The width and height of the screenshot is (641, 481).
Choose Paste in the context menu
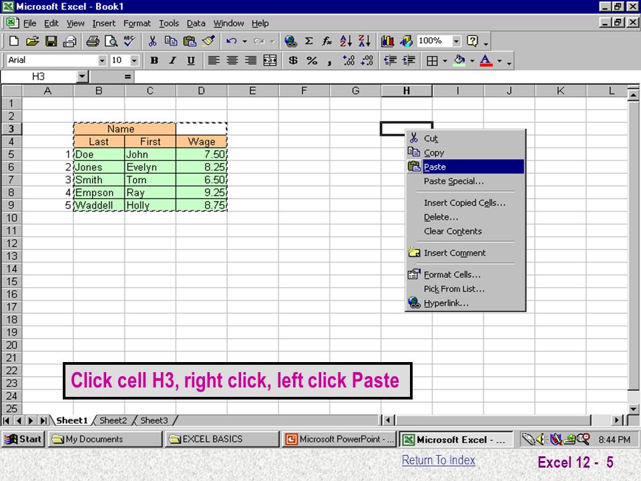[465, 166]
